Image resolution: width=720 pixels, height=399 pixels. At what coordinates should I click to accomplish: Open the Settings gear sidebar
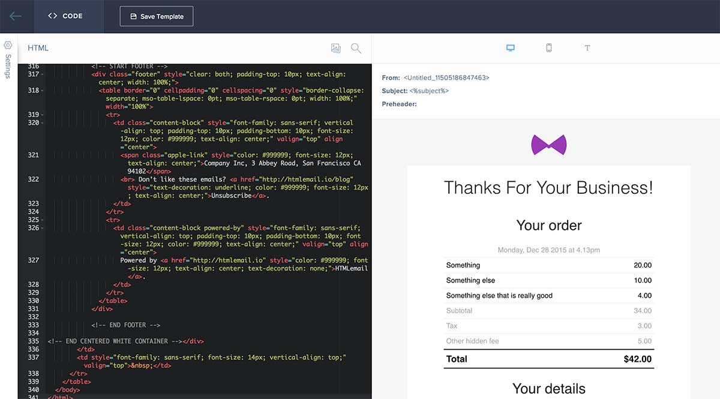pyautogui.click(x=8, y=45)
